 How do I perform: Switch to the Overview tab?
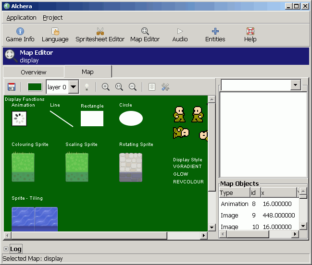pos(34,72)
